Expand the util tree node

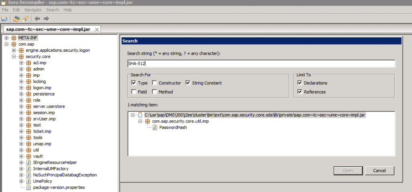(x=22, y=150)
